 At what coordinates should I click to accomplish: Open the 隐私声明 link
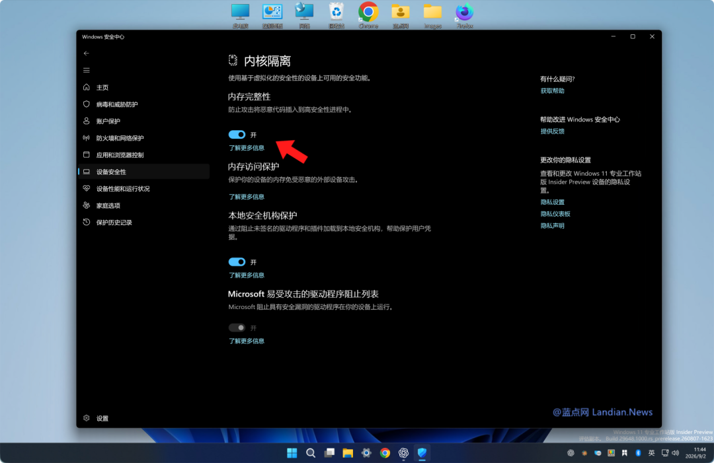(x=552, y=226)
